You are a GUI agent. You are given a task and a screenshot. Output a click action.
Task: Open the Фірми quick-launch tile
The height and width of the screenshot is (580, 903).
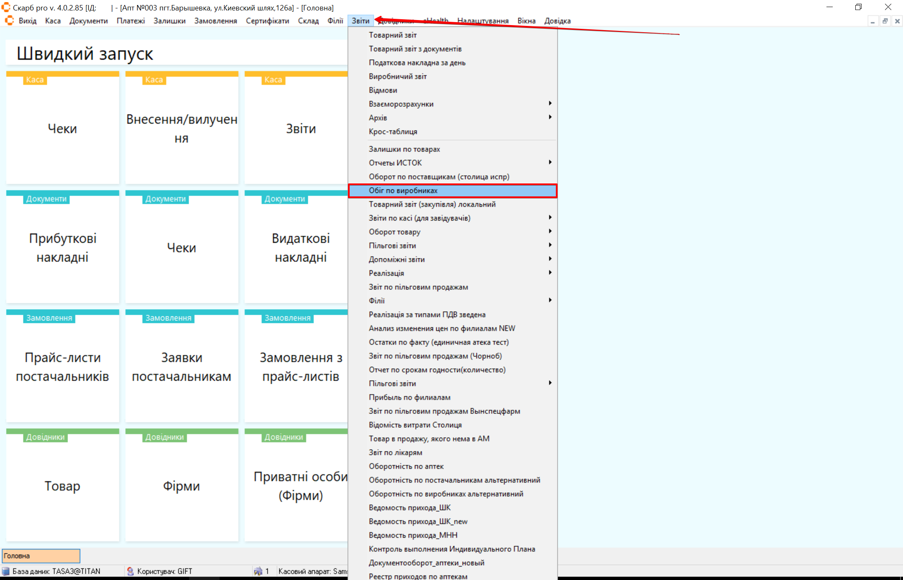[x=182, y=486]
